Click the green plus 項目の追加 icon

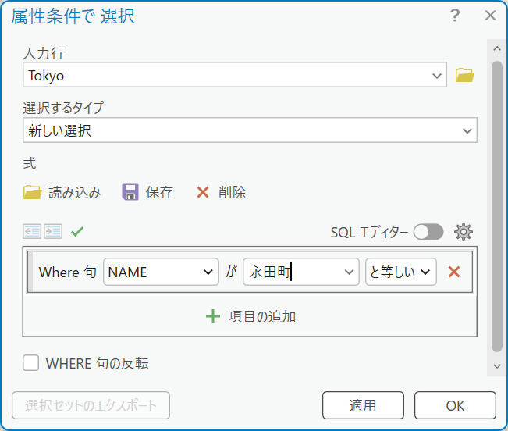[x=213, y=316]
